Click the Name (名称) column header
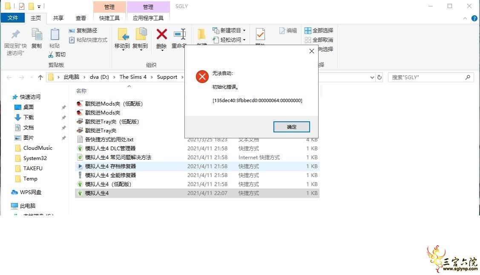The height and width of the screenshot is (275, 480). 81,91
